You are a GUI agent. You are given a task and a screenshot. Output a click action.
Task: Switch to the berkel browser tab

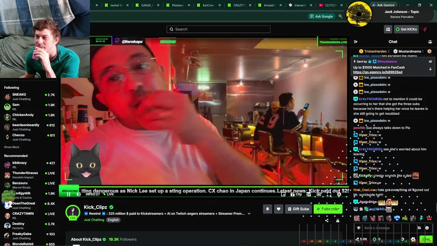point(116,5)
